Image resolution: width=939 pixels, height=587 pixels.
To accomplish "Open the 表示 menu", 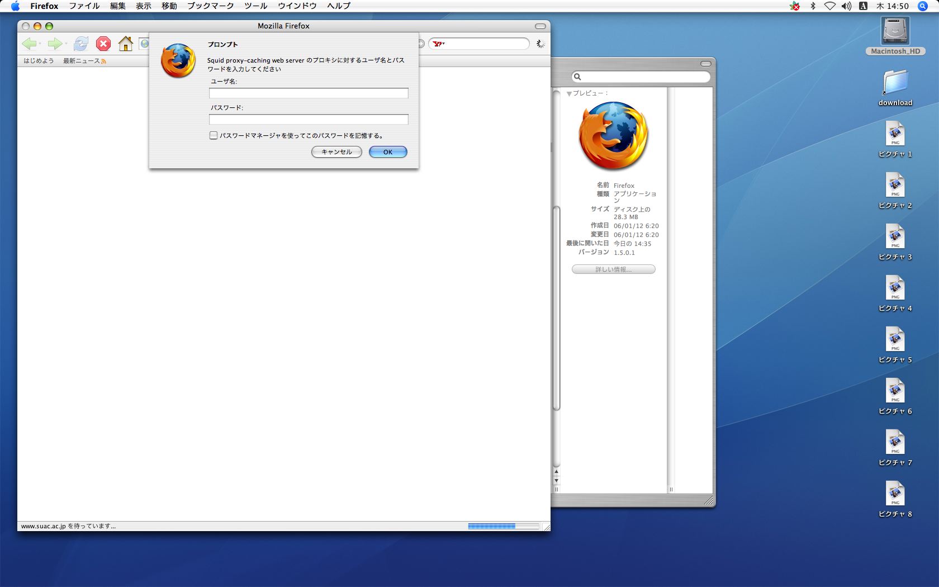I will pos(144,6).
